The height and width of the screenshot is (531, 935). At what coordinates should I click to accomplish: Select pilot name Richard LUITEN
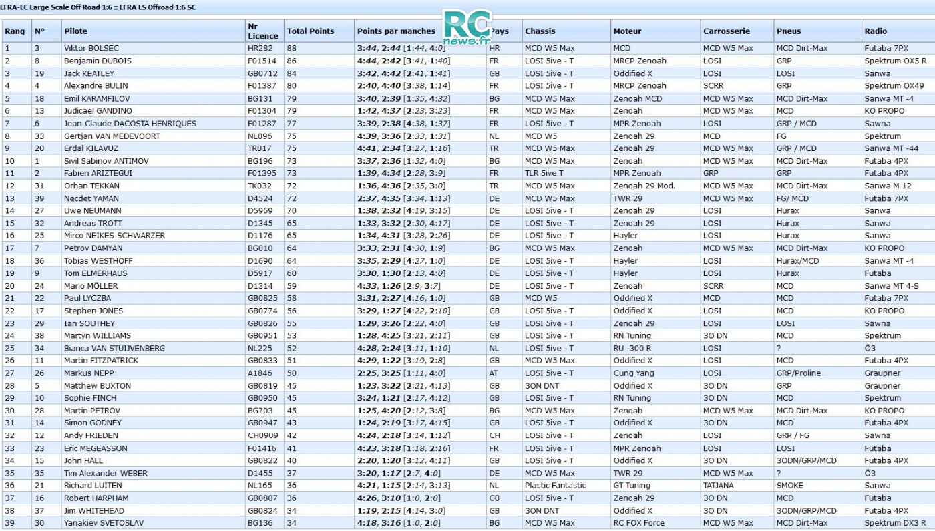[93, 486]
